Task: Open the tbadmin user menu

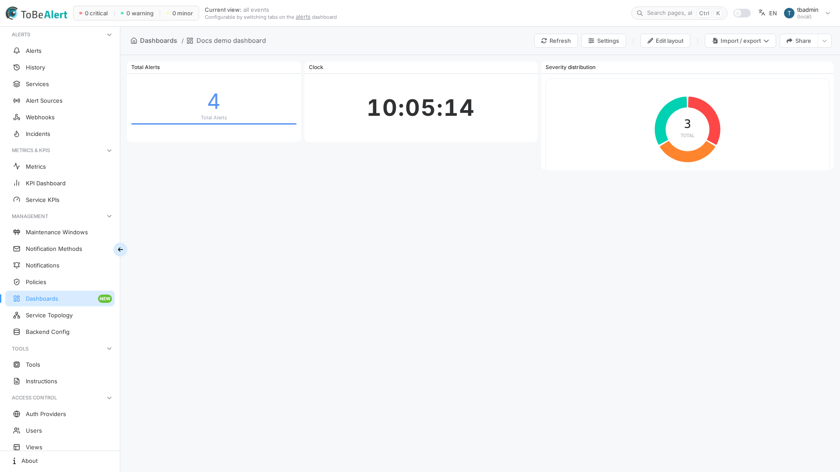Action: [807, 13]
